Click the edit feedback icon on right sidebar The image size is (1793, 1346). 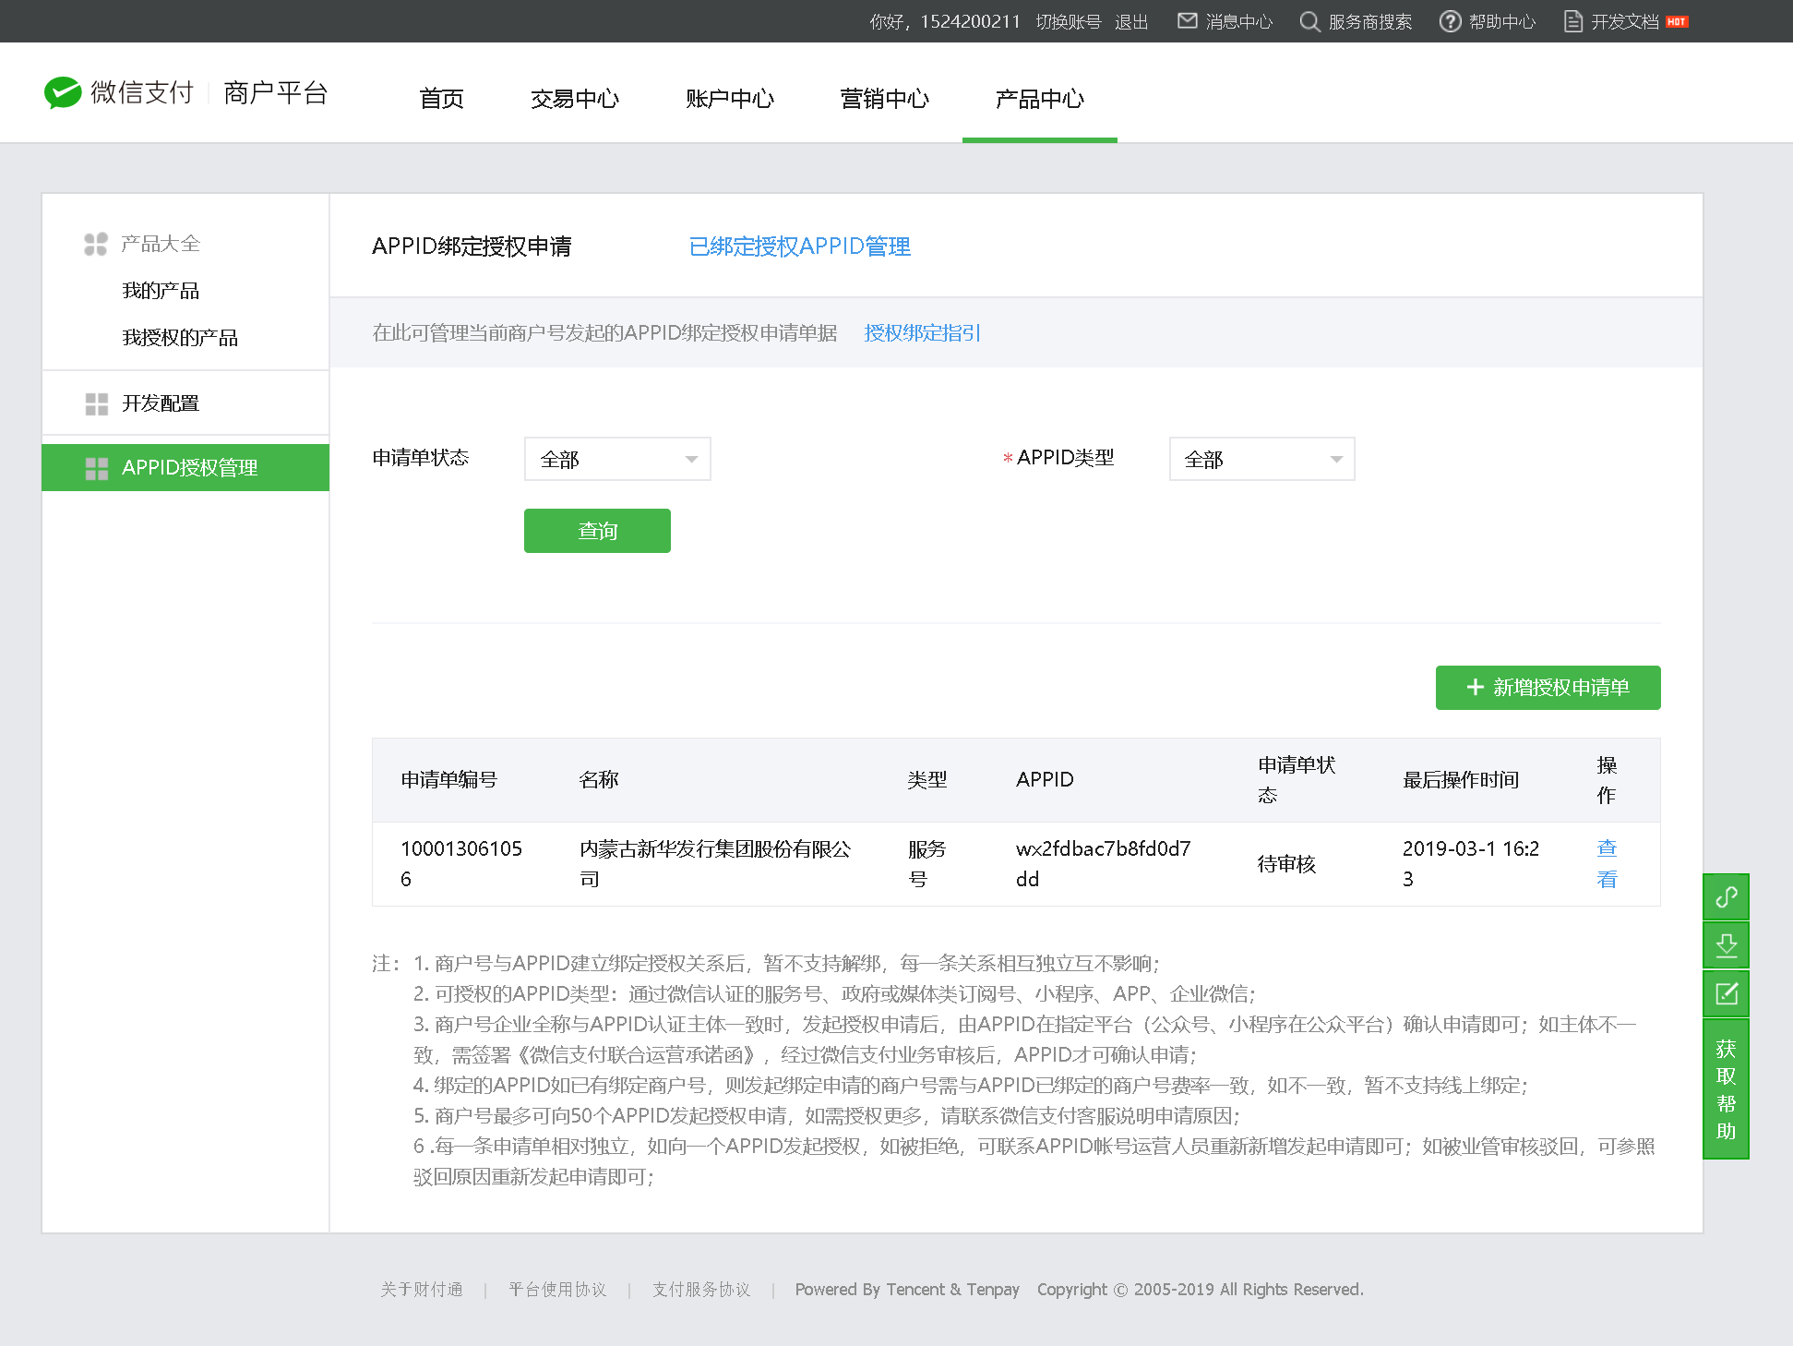pyautogui.click(x=1726, y=994)
